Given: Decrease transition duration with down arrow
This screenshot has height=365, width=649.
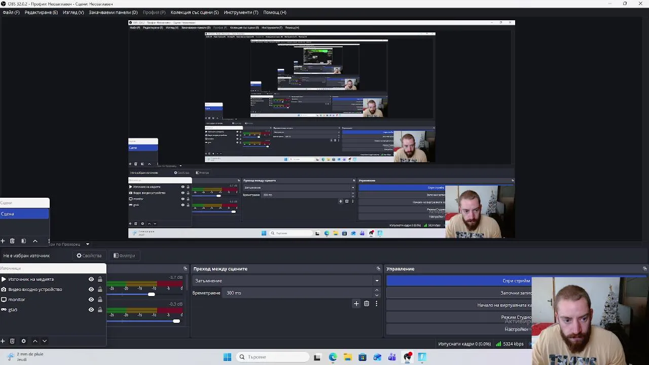Looking at the screenshot, I should click(376, 296).
